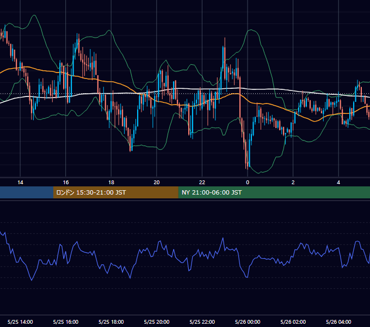Click the 0 hour label on upper axis
Screen dimensions: 370x327
click(248, 183)
